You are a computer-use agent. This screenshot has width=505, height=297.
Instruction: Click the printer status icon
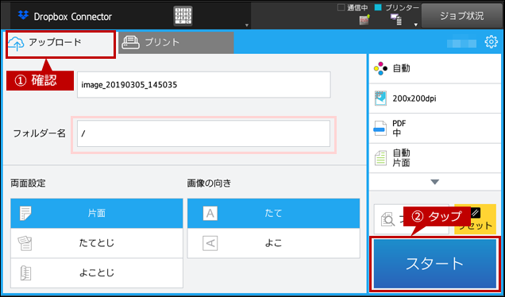click(395, 19)
